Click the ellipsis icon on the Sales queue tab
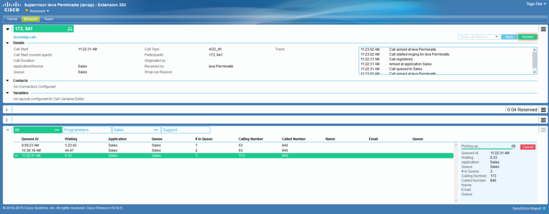The image size is (549, 214). click(156, 130)
